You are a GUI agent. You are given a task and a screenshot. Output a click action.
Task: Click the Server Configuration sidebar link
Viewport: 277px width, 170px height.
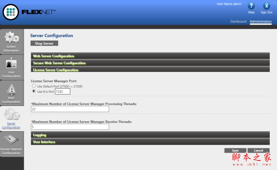(x=11, y=125)
